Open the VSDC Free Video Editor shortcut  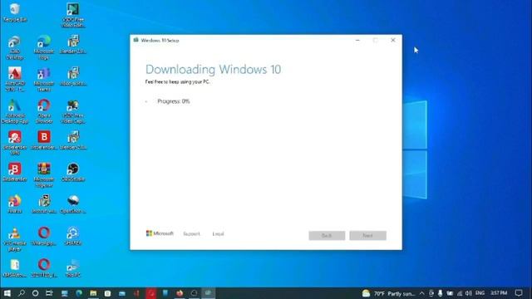[73, 15]
